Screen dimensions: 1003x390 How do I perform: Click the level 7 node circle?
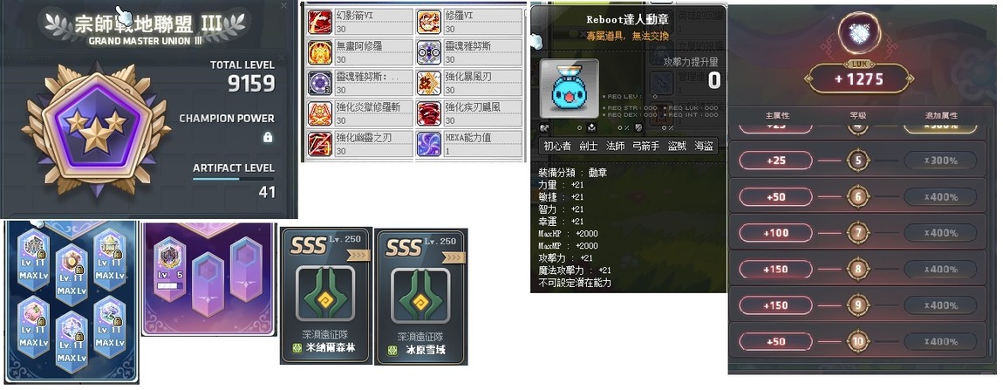858,232
